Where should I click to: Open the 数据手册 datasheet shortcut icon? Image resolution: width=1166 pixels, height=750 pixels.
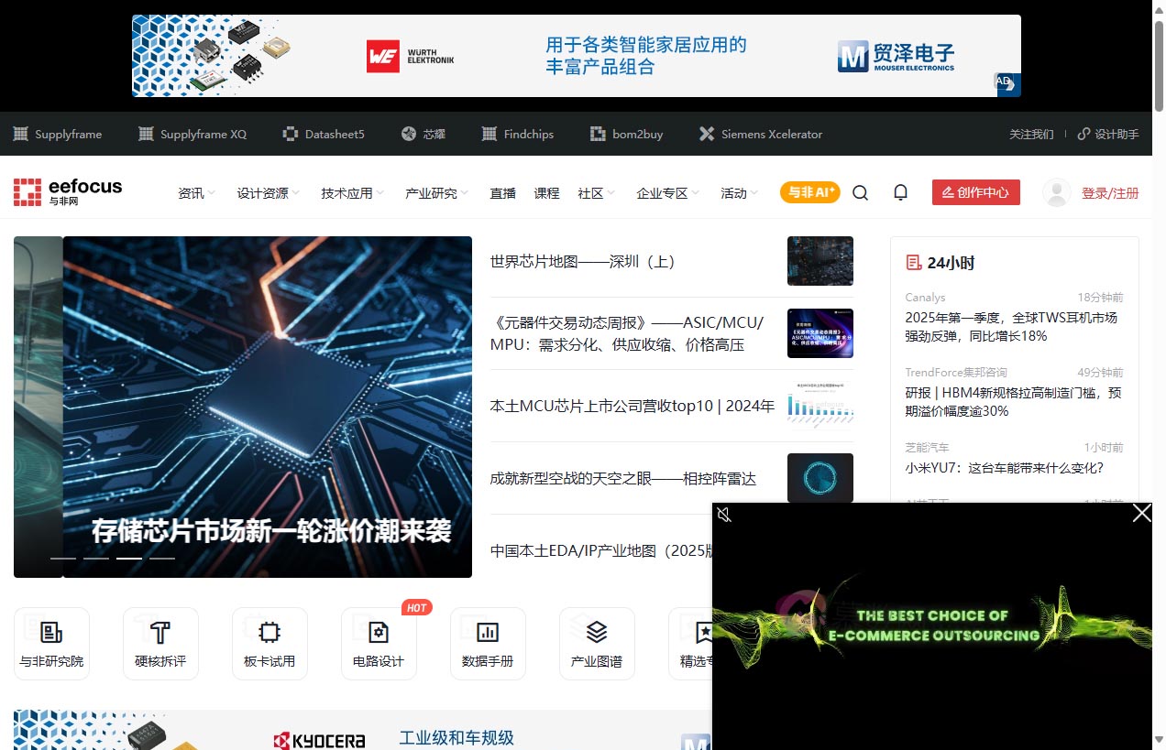click(x=488, y=642)
